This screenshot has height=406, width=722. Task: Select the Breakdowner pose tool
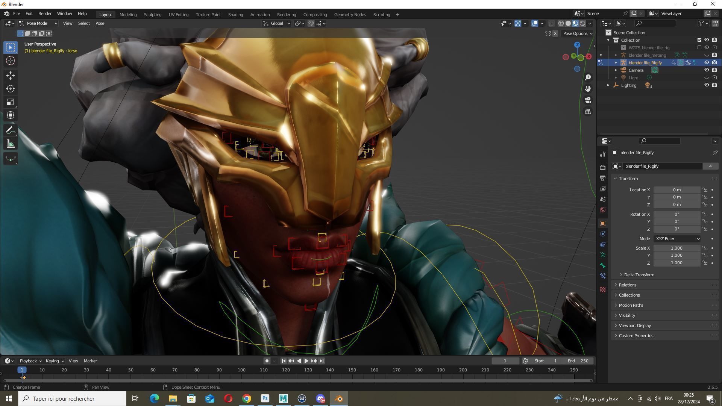coord(11,159)
